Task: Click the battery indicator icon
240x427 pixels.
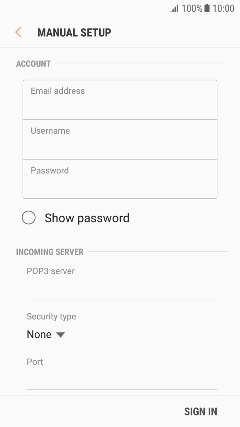Action: click(207, 8)
